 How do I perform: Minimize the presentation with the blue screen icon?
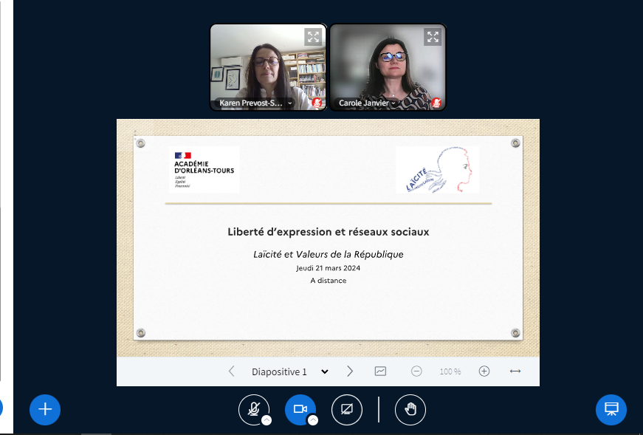[x=611, y=408]
